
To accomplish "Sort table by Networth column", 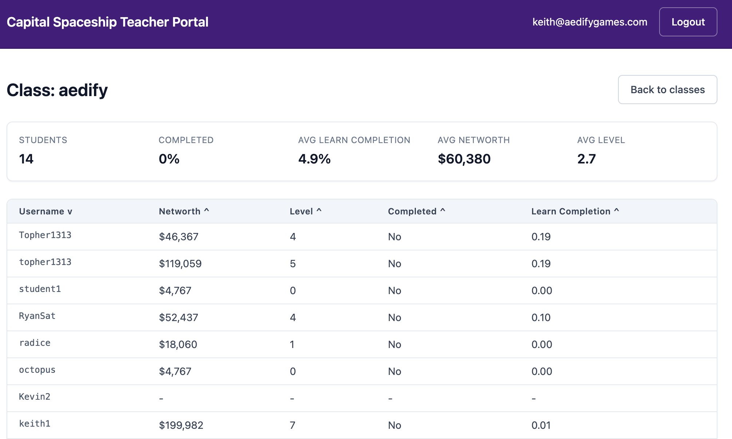I will pyautogui.click(x=184, y=211).
